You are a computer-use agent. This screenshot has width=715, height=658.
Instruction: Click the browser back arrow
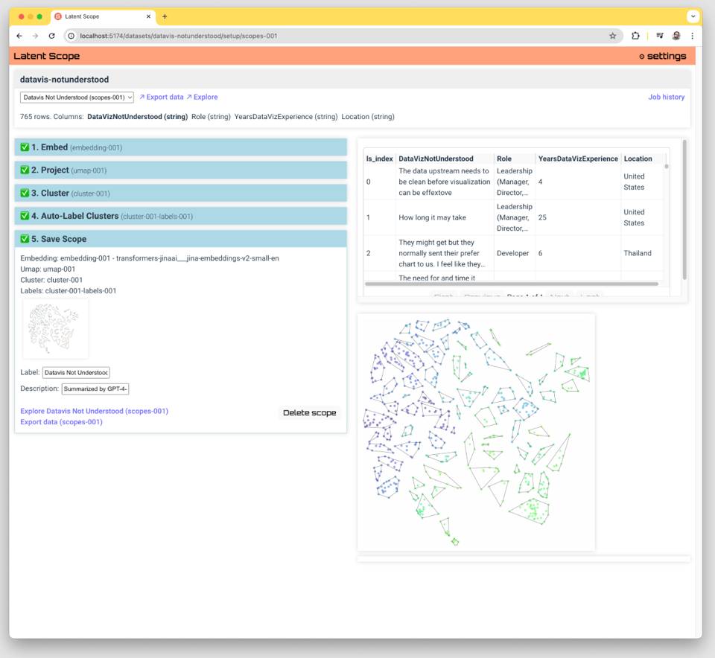19,36
